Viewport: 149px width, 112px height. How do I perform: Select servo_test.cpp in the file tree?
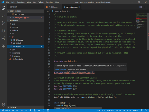click(x=26, y=47)
